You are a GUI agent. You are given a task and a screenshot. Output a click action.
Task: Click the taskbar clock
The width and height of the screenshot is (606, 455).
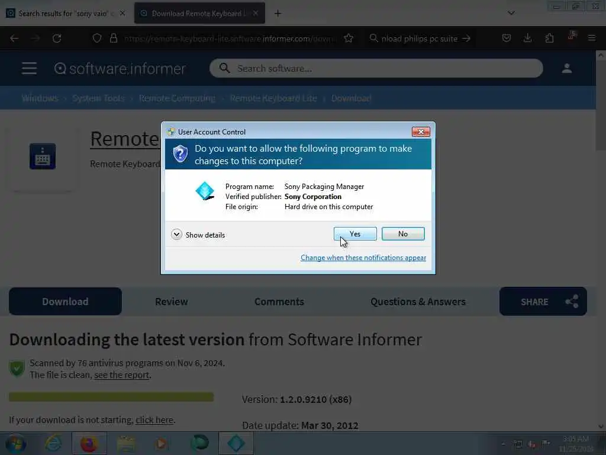[575, 444]
